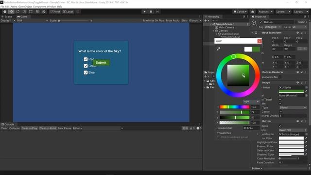Screen dimensions: 311x175
Task: Open the File menu
Action: tap(2, 6)
